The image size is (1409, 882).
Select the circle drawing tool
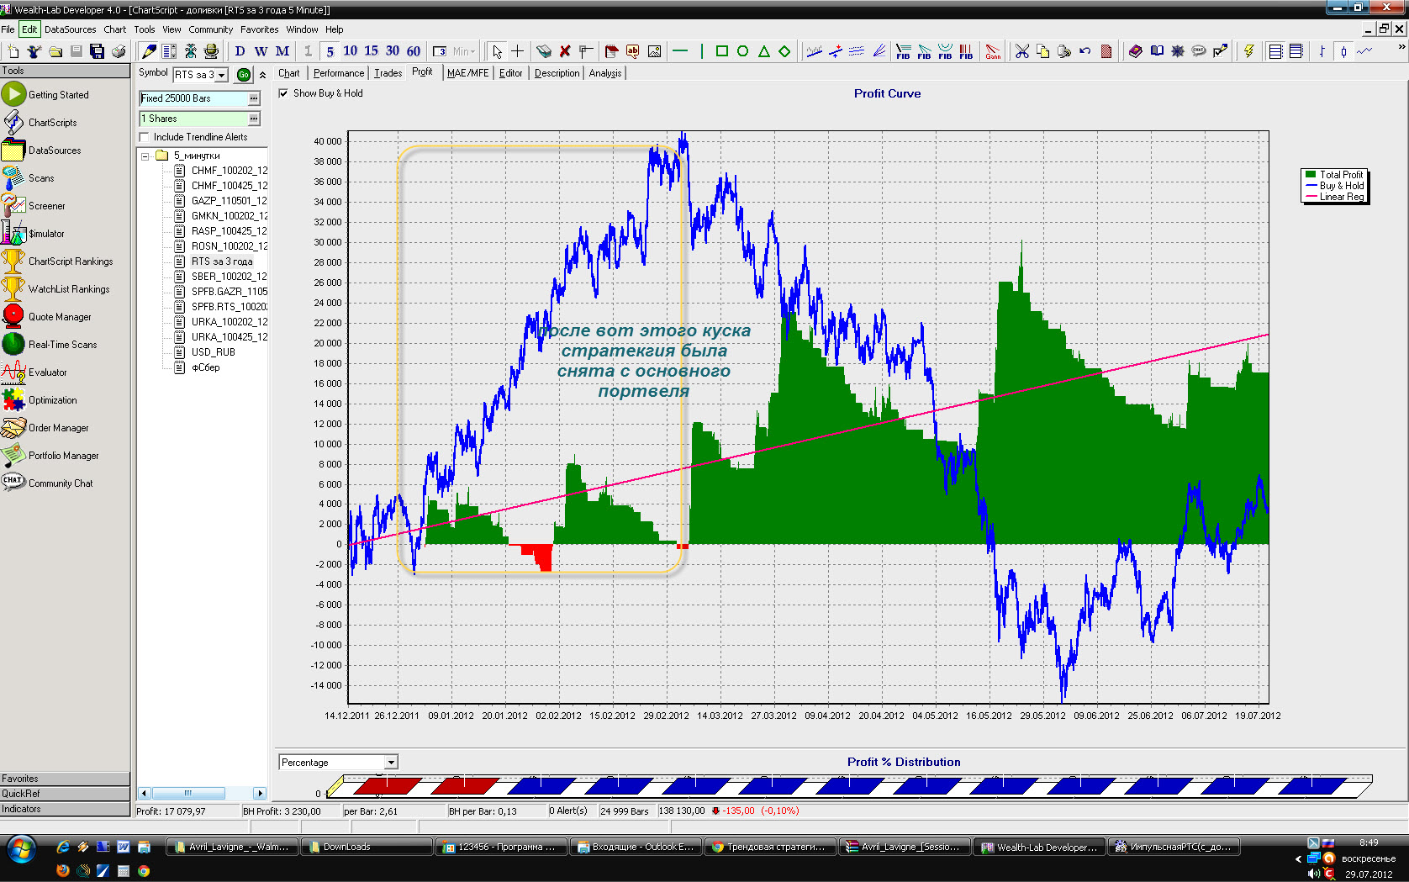tap(742, 51)
